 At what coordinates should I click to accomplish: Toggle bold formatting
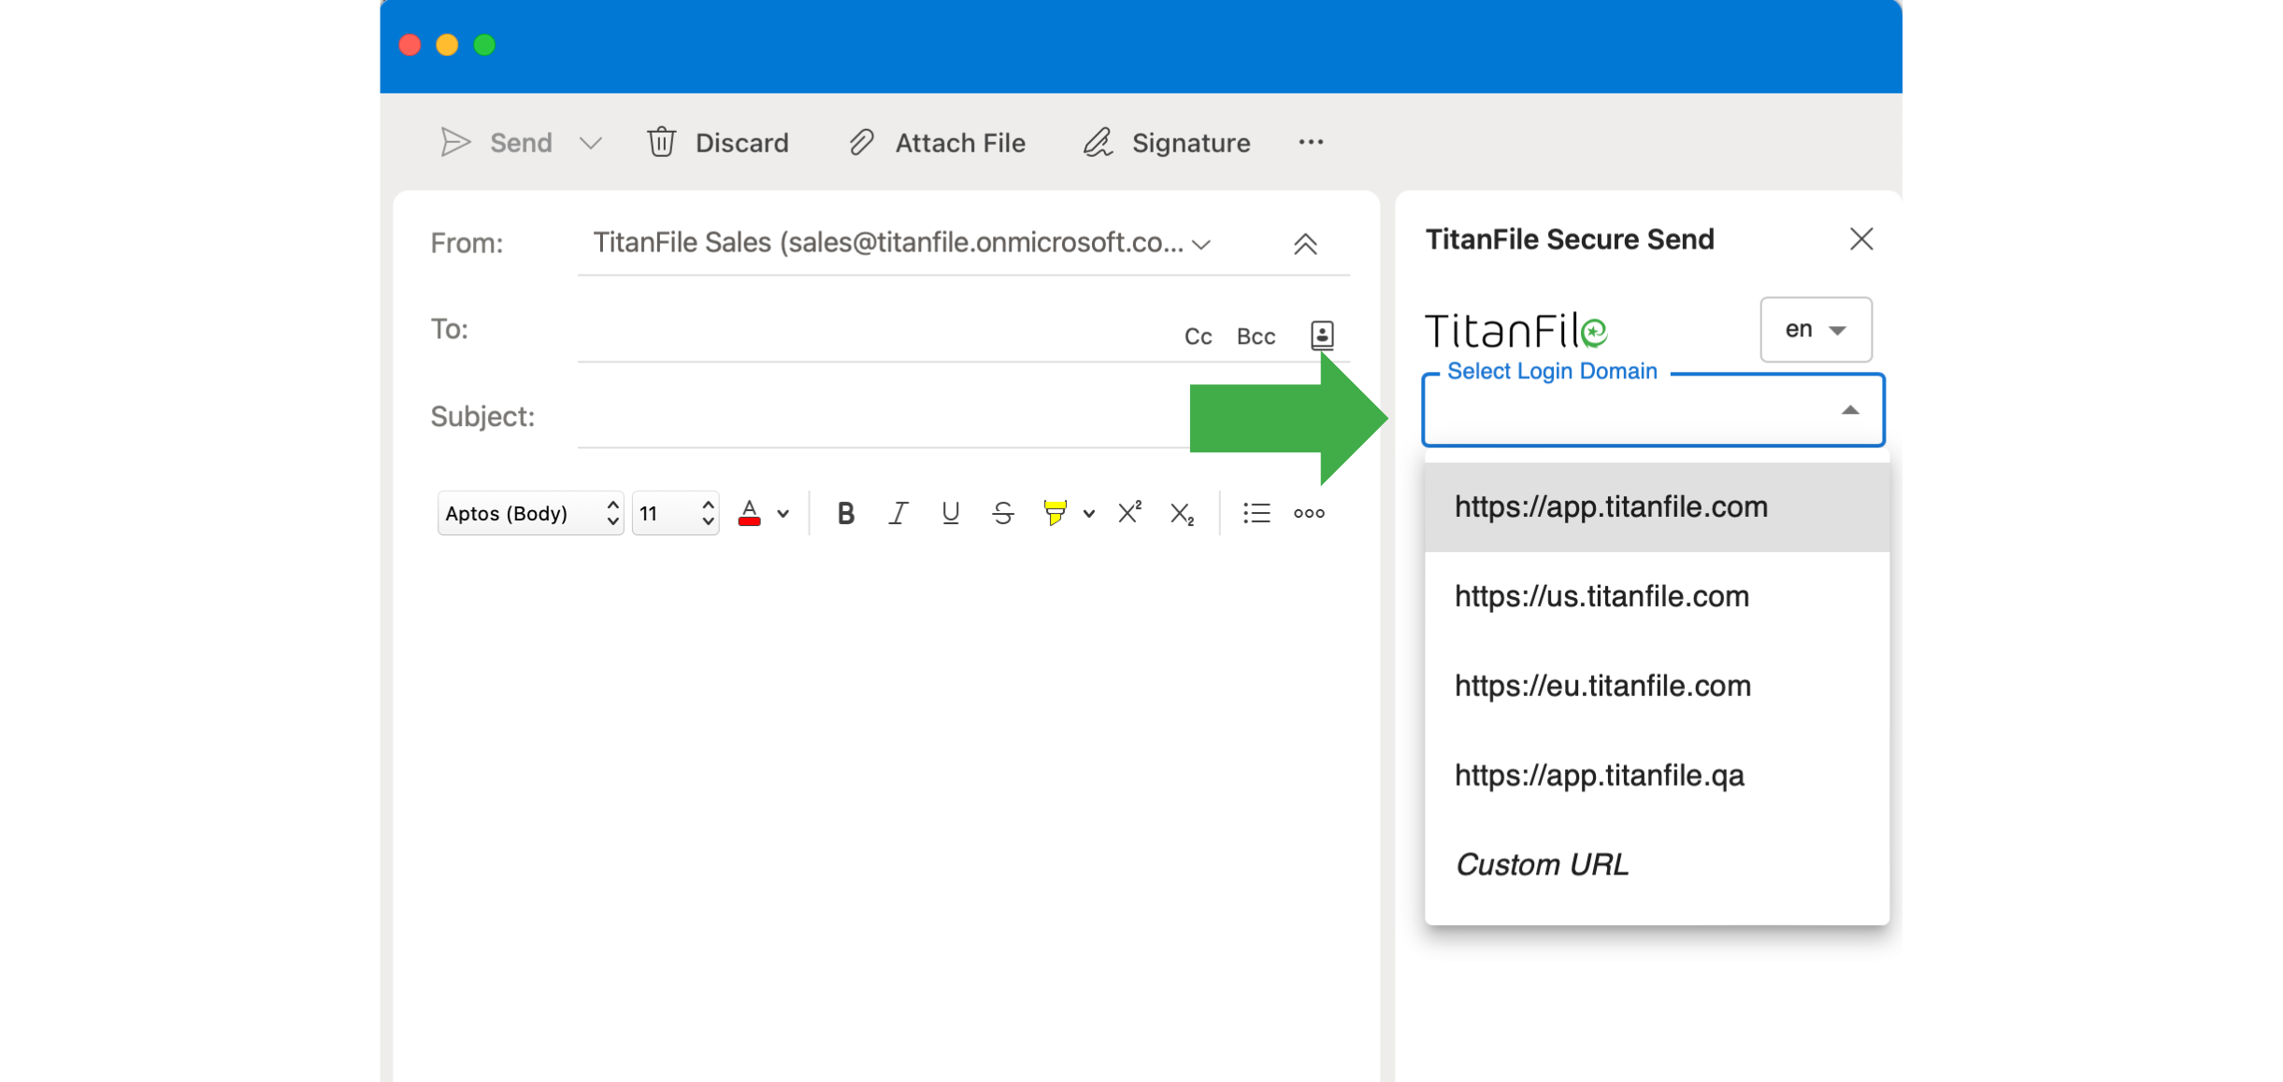845,513
